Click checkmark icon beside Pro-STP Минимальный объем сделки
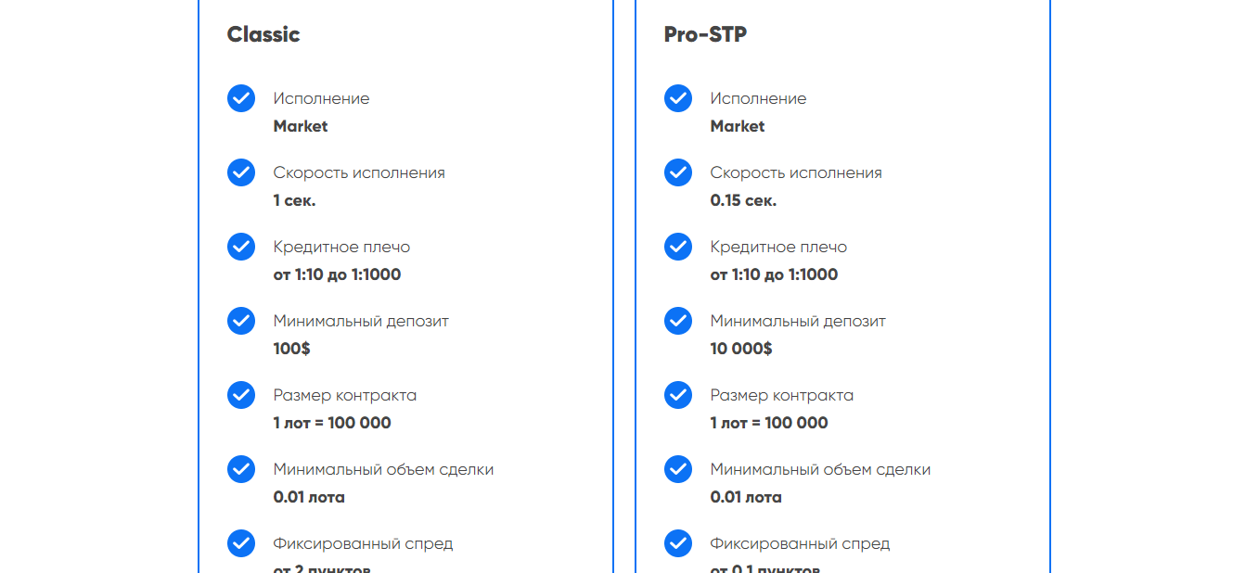This screenshot has height=573, width=1233. tap(678, 469)
